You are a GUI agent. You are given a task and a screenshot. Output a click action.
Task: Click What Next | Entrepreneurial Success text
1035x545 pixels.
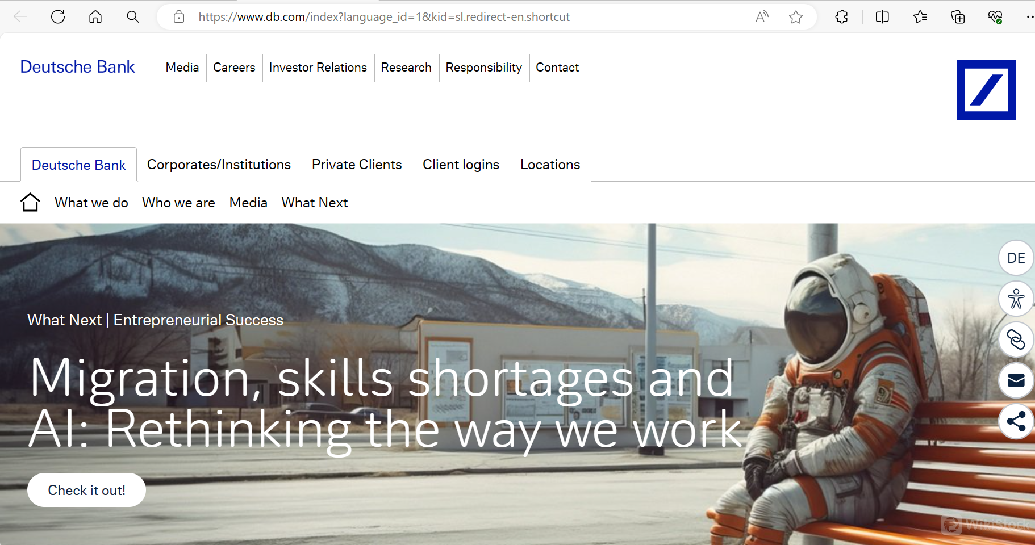click(x=155, y=320)
